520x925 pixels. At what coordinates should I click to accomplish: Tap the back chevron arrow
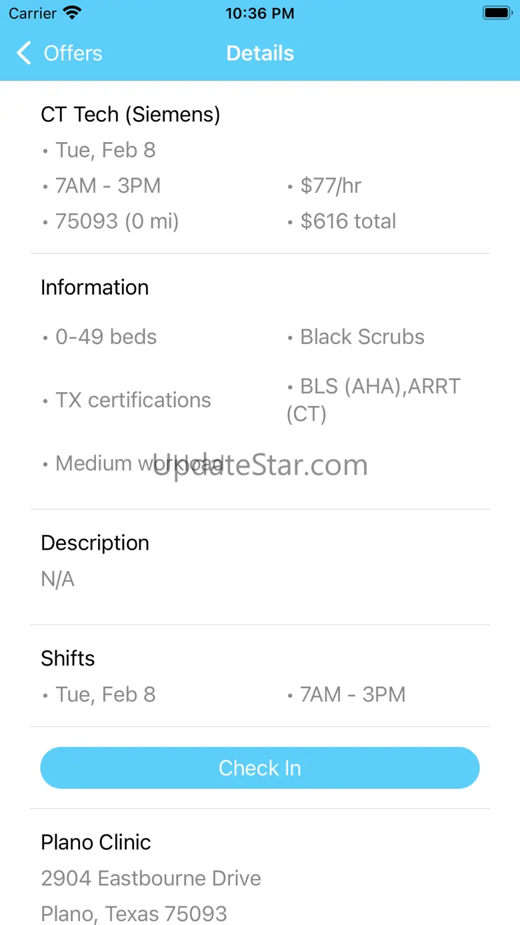(24, 53)
